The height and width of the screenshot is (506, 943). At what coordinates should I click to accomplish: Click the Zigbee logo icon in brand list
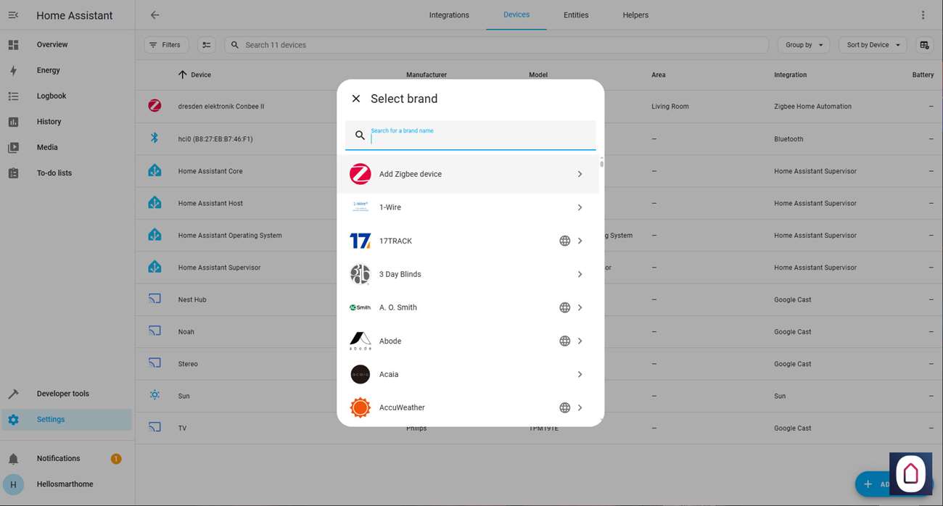360,174
